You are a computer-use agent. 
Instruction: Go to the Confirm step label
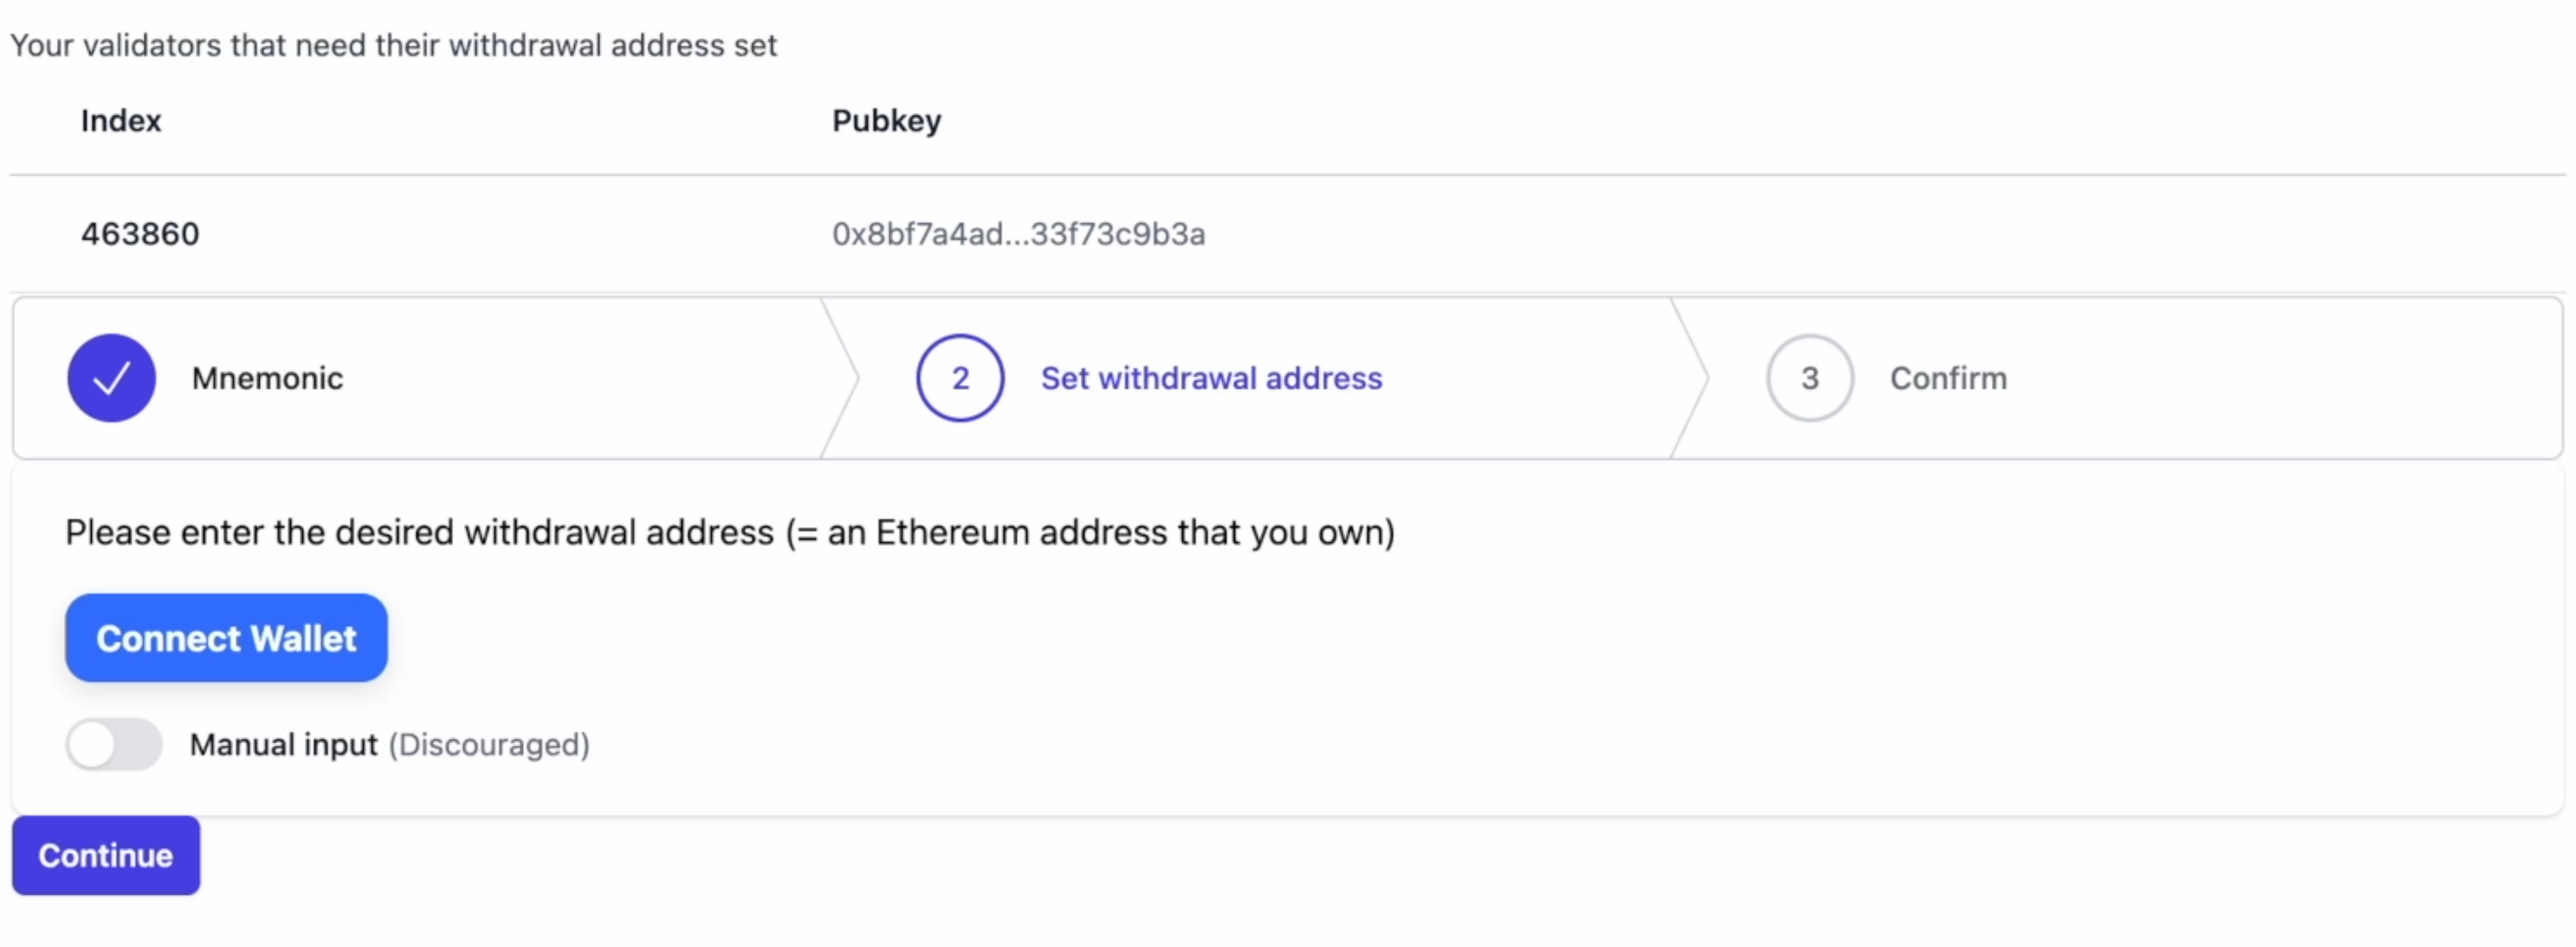click(x=1948, y=378)
